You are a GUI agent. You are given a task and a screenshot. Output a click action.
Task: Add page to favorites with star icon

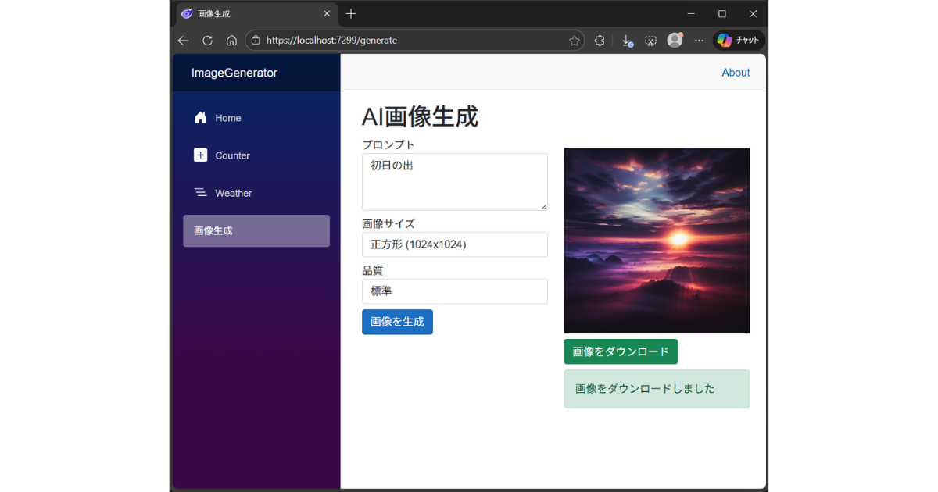[x=575, y=41]
